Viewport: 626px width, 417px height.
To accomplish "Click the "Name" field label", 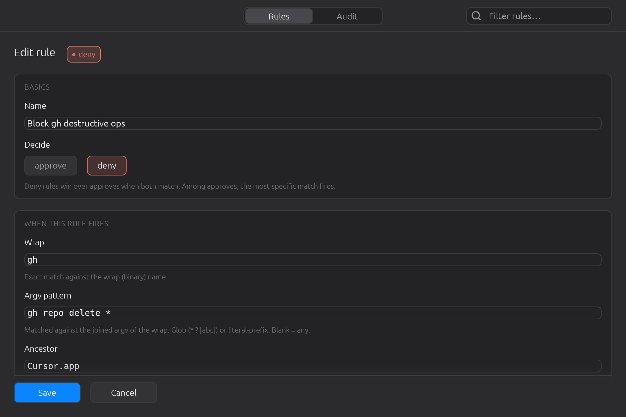I will (x=35, y=106).
